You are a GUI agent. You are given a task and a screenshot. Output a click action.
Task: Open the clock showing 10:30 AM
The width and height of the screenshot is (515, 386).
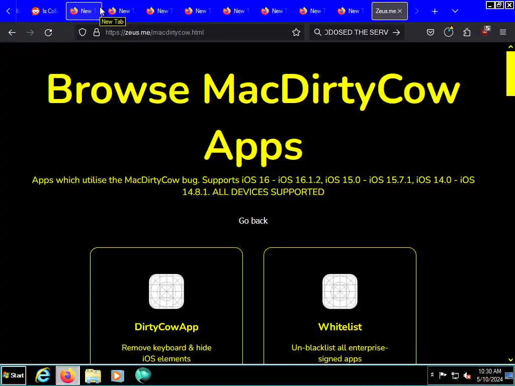tap(490, 375)
